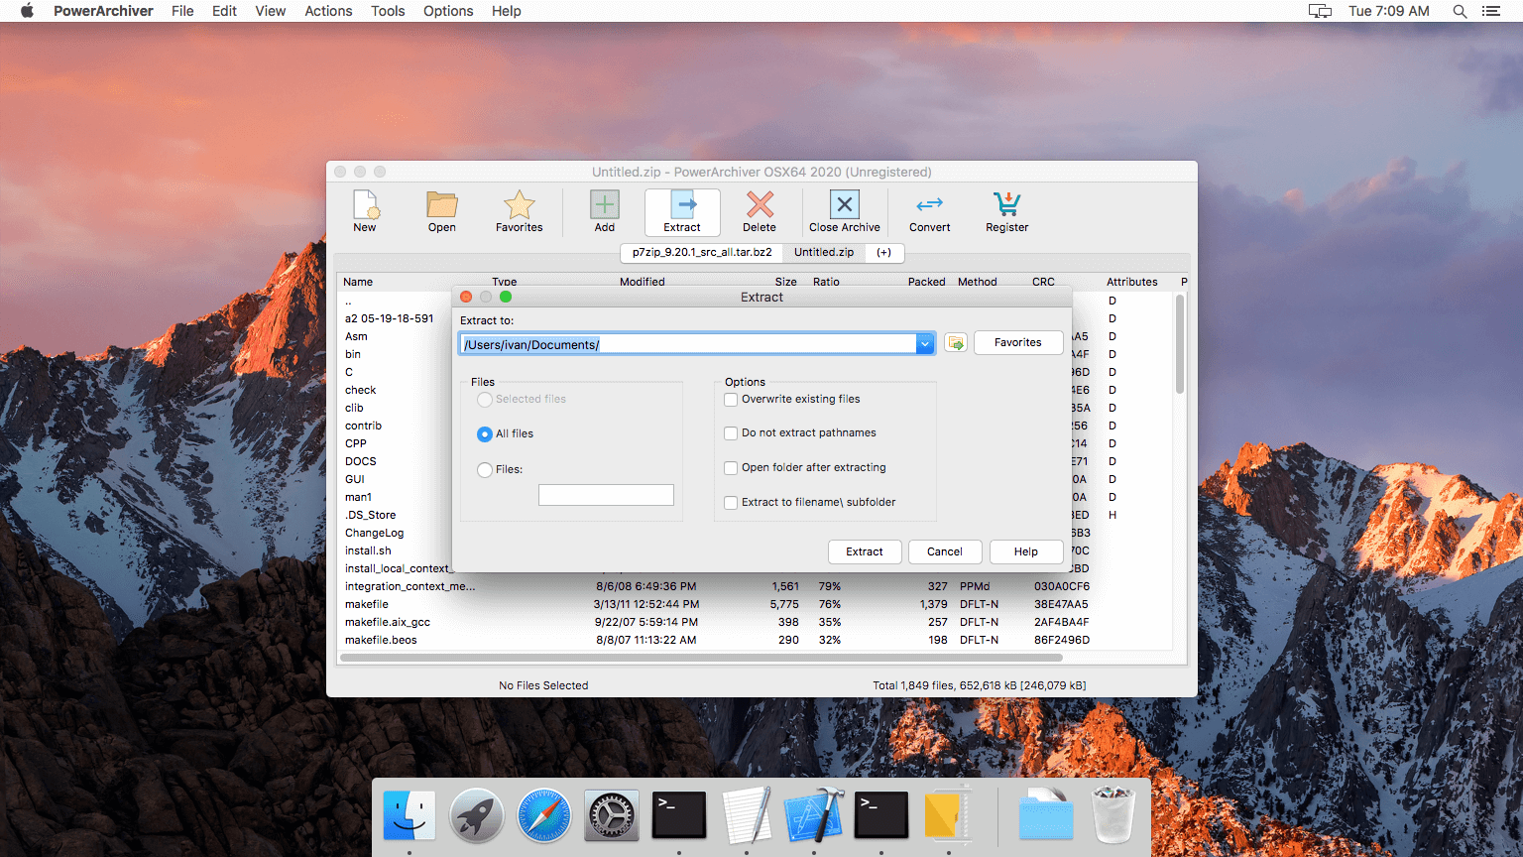This screenshot has height=857, width=1523.
Task: Click the Files filter text box
Action: [606, 495]
